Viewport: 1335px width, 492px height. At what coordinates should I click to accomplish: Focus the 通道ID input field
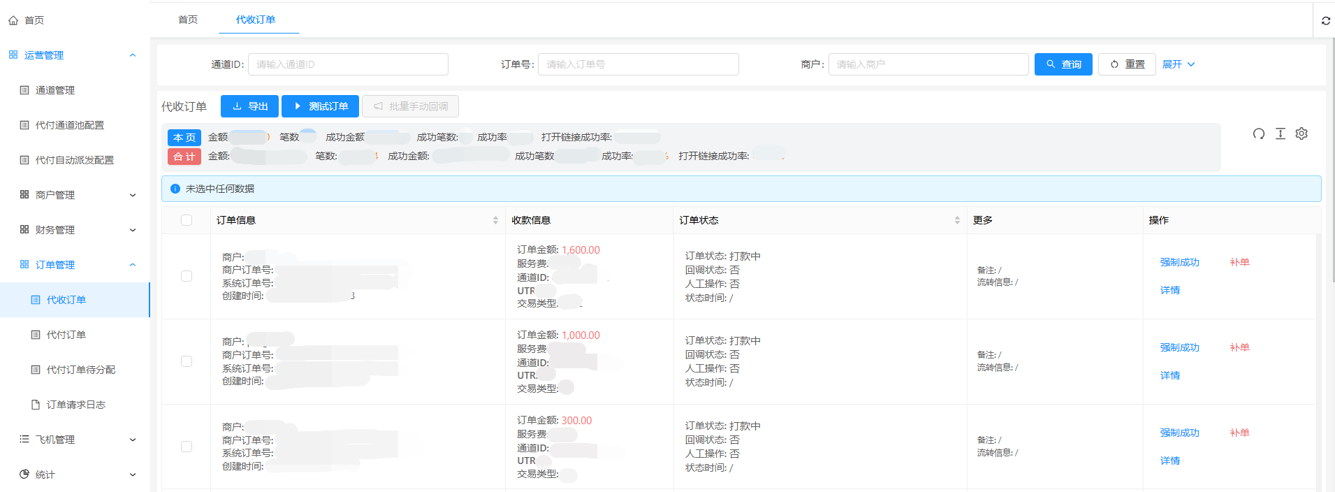(348, 64)
